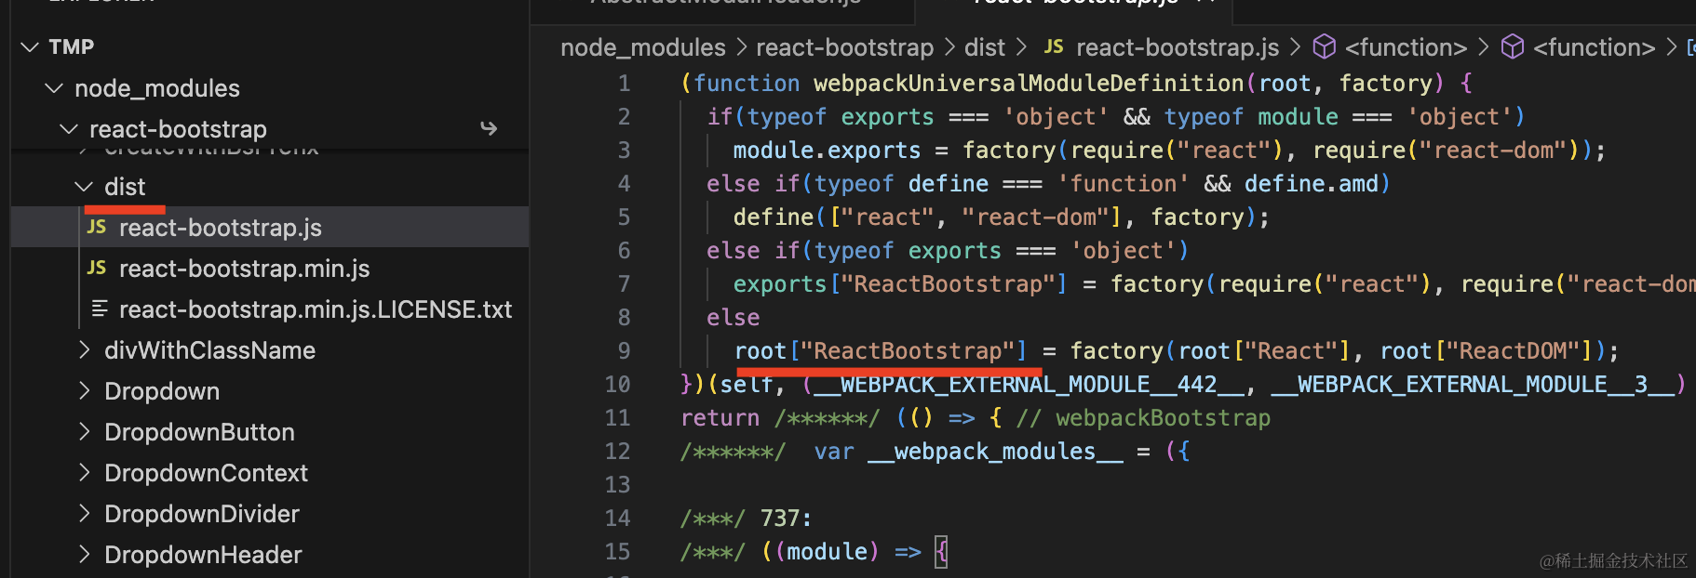Click the react-bootstrap.js breadcrumb label
This screenshot has width=1696, height=578.
(1178, 47)
